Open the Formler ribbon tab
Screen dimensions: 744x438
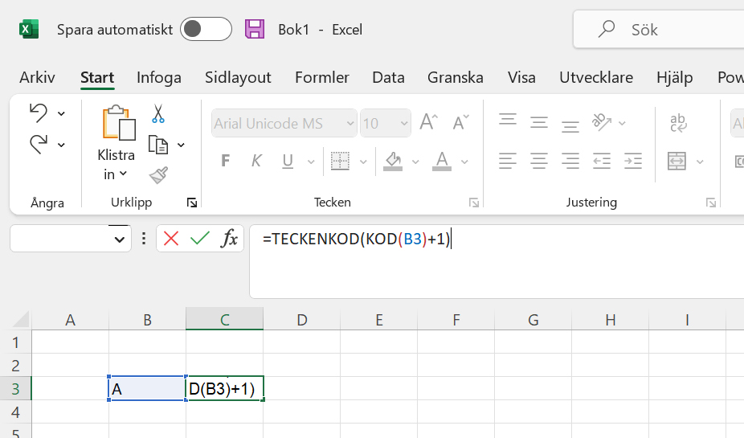pos(322,77)
